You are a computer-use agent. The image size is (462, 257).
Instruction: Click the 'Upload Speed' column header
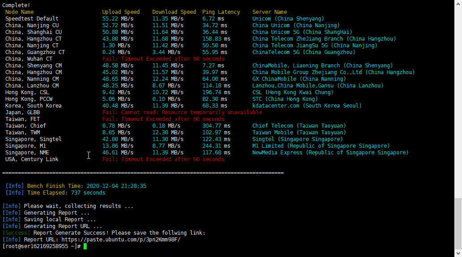[x=121, y=12]
